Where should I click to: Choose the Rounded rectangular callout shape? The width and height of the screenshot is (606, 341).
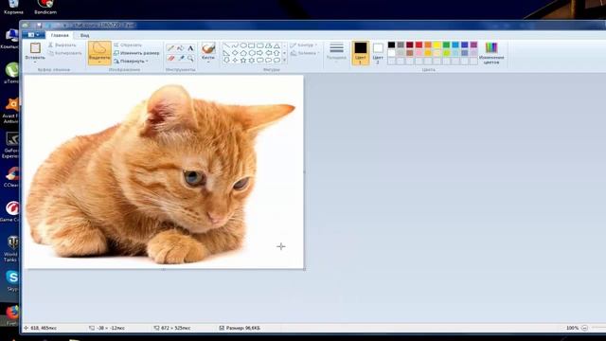pyautogui.click(x=260, y=61)
